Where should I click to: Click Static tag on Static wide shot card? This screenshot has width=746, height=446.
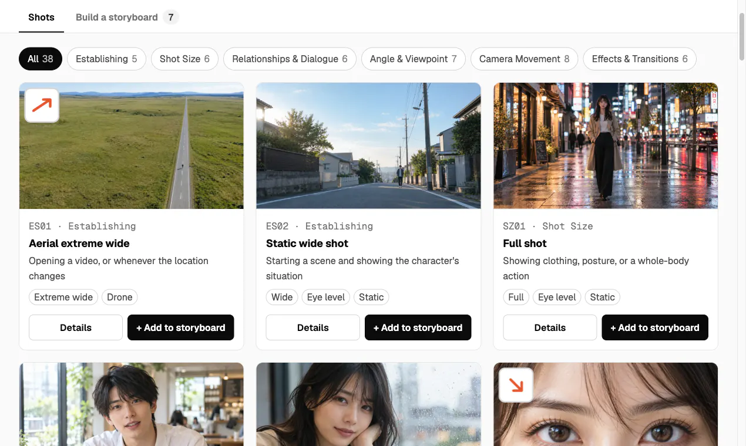(x=371, y=297)
